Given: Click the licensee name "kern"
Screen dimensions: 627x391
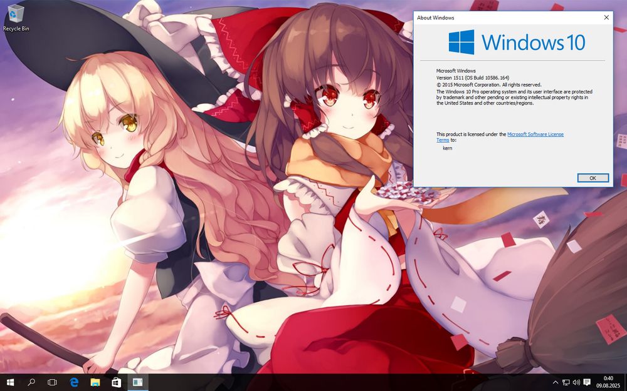Looking at the screenshot, I should click(448, 148).
